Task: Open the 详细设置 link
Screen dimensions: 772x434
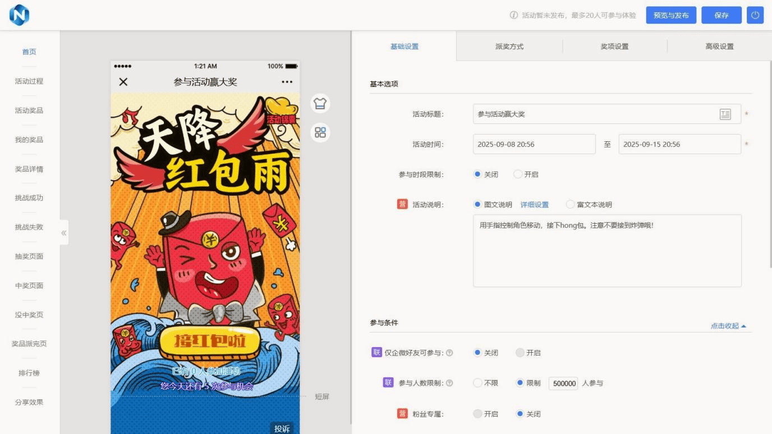Action: 534,205
